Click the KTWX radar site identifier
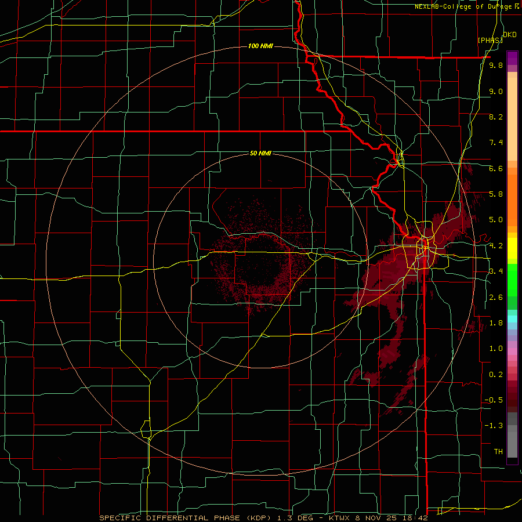The width and height of the screenshot is (522, 522). click(339, 518)
